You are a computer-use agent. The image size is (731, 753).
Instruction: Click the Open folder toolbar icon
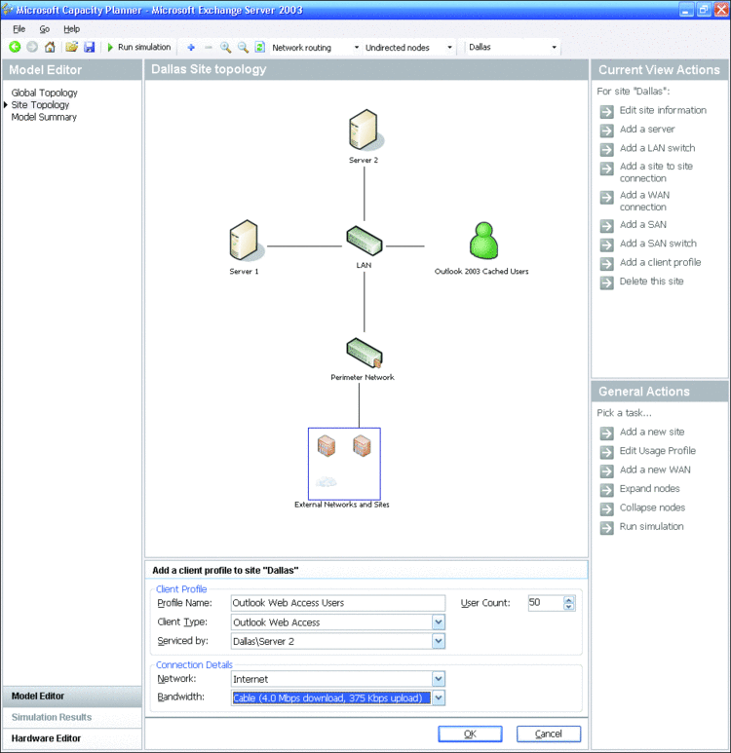[x=71, y=47]
